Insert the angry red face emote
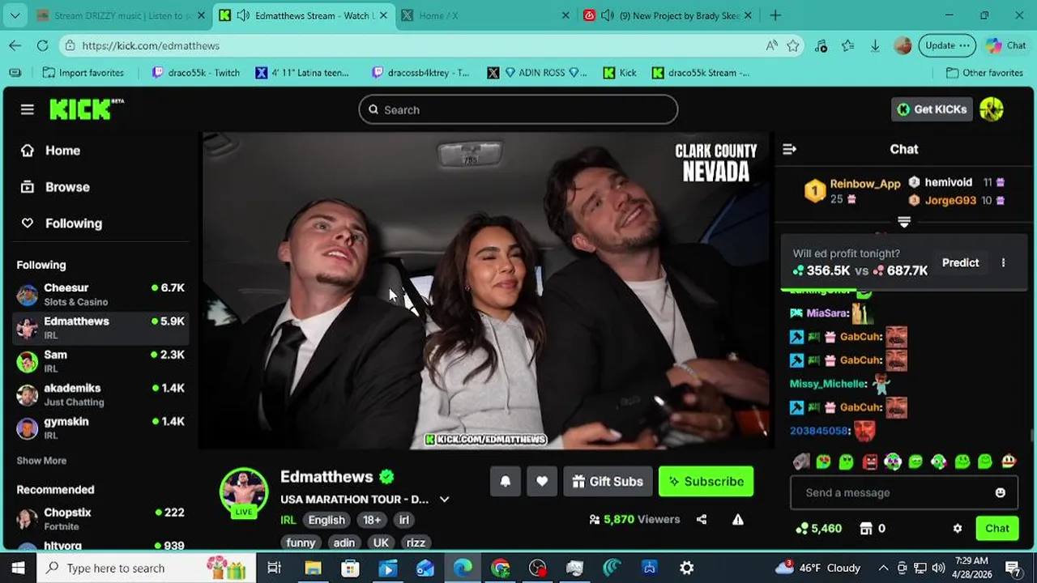Image resolution: width=1037 pixels, height=583 pixels. point(870,462)
